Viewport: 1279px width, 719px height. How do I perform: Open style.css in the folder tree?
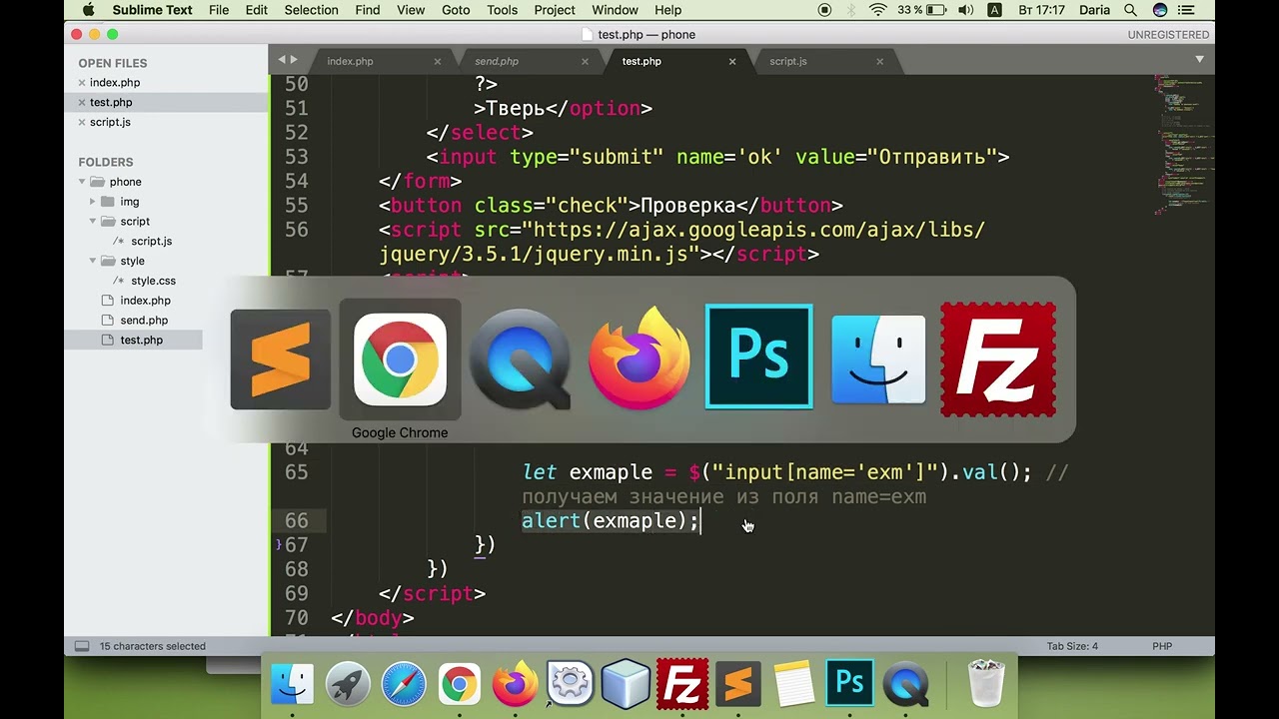[153, 281]
